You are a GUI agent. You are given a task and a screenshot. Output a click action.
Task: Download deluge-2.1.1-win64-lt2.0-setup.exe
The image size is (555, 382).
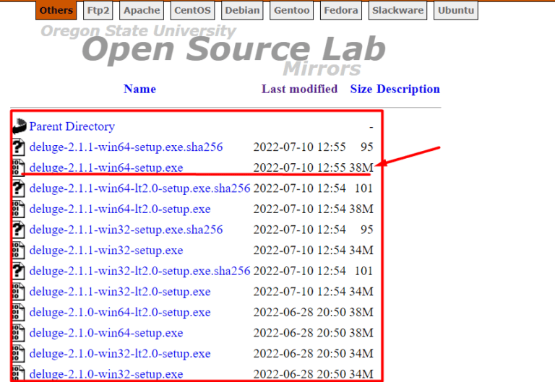pos(120,209)
